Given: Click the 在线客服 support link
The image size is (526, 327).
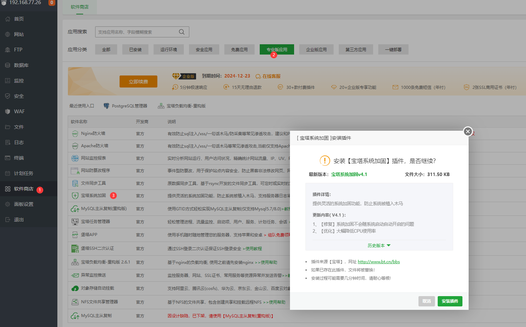Looking at the screenshot, I should pyautogui.click(x=268, y=76).
